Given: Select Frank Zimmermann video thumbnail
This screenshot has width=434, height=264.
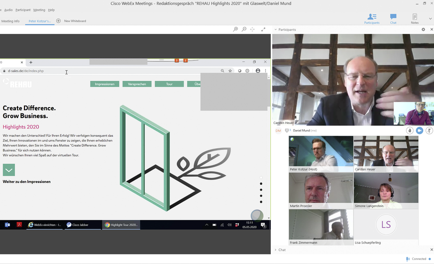Looking at the screenshot, I should [321, 227].
